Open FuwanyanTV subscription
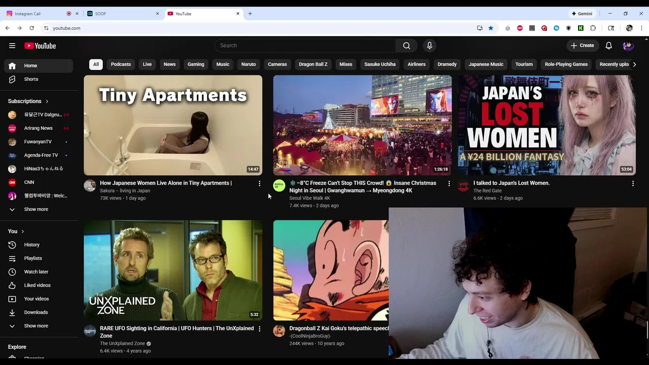The image size is (649, 365). (x=39, y=141)
